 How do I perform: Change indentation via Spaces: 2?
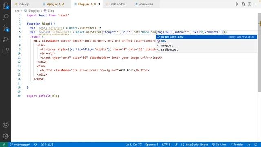(x=152, y=145)
